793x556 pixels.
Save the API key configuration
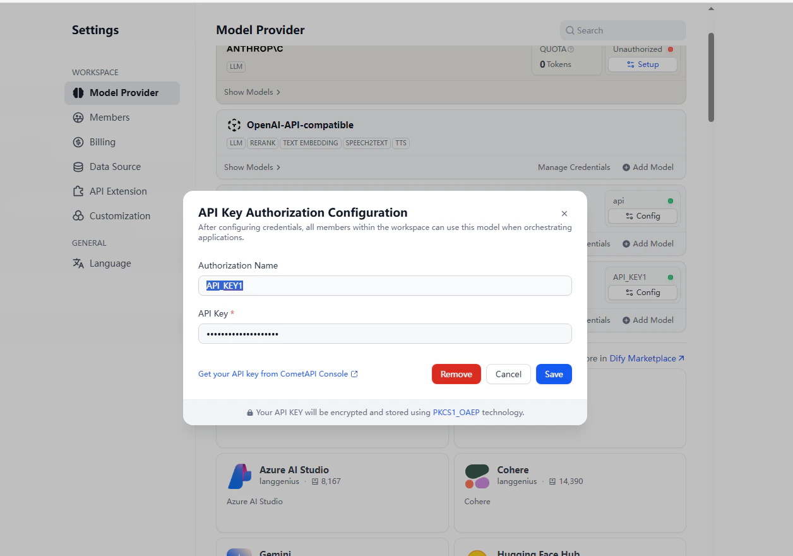[x=553, y=374]
